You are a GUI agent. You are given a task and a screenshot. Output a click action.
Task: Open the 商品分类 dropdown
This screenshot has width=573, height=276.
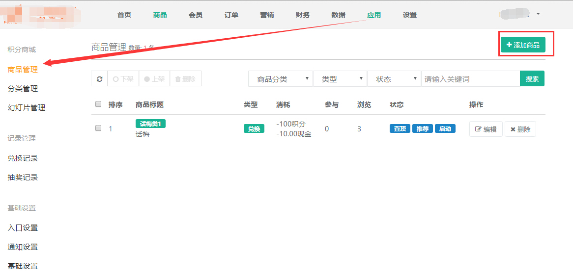(280, 79)
